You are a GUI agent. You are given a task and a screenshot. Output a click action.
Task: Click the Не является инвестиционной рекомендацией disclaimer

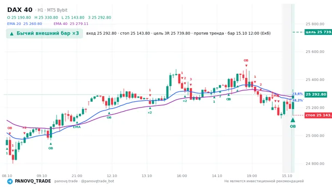[x=264, y=181]
